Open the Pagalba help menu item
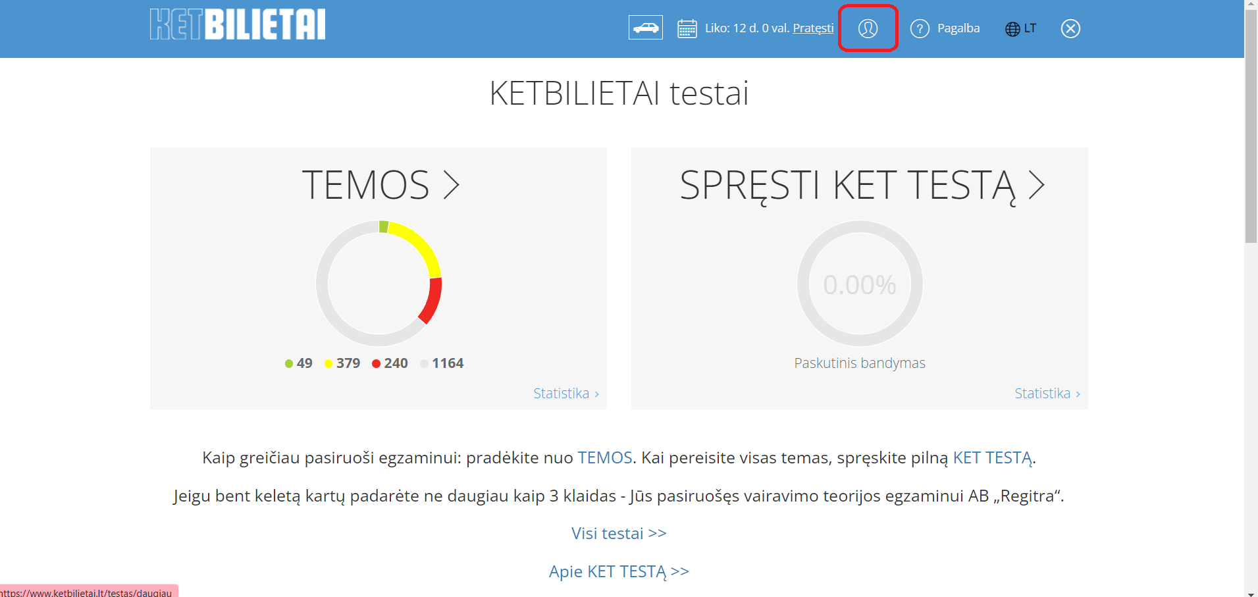1258x597 pixels. [x=958, y=28]
